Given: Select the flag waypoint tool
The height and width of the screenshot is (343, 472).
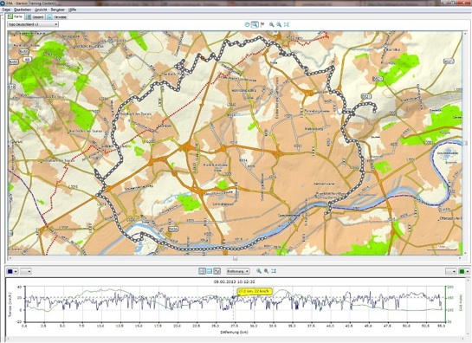Looking at the screenshot, I should point(262,25).
